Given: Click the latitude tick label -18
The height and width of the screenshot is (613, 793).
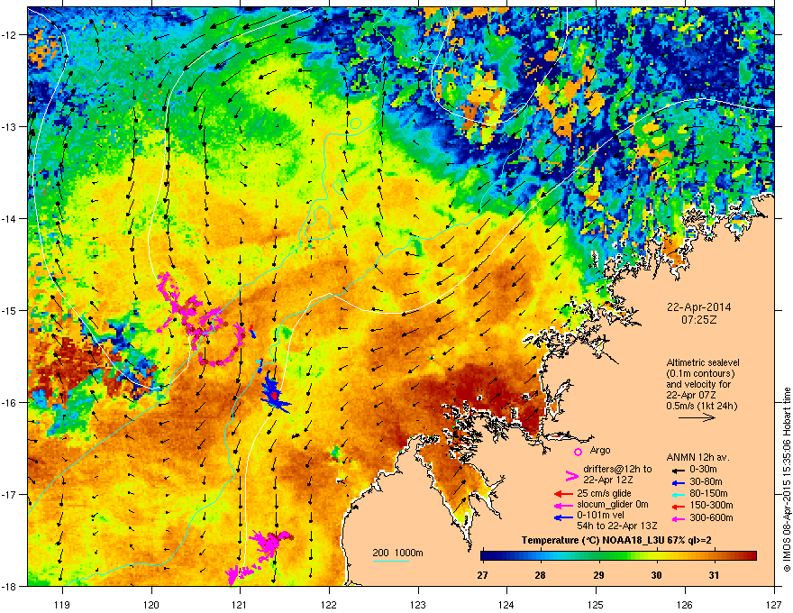Looking at the screenshot, I should pyautogui.click(x=10, y=586).
